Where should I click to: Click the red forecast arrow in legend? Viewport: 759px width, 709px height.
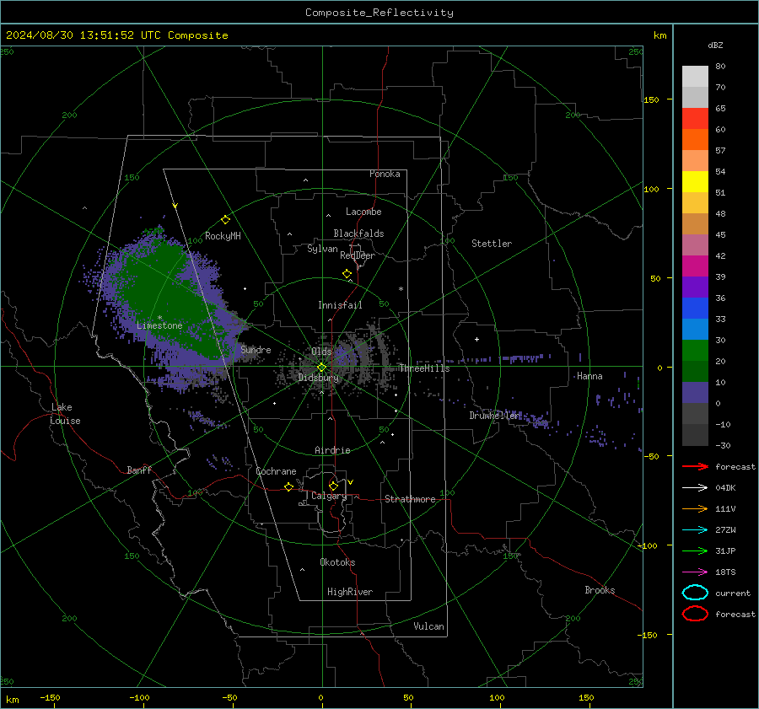tap(695, 466)
